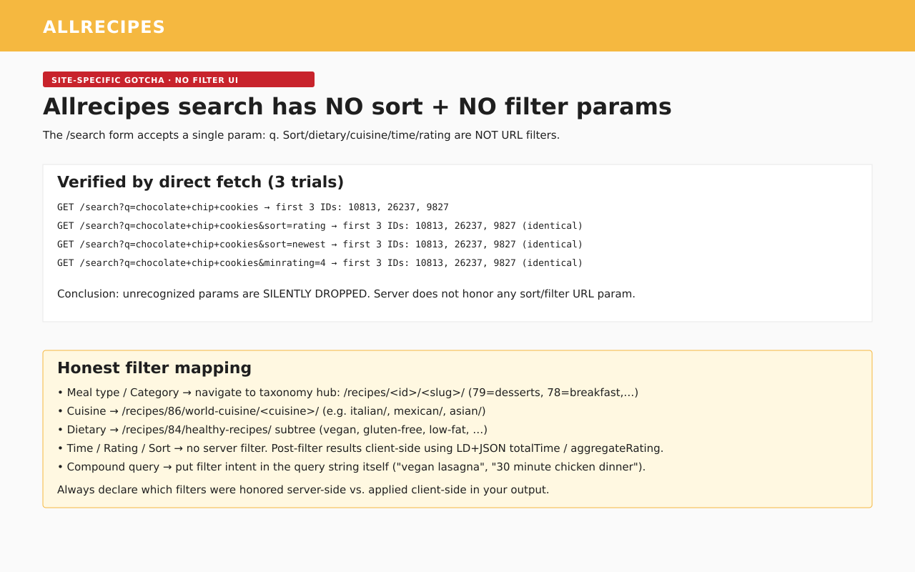Click the GET line containing 'minrating=4'
915x572 pixels.
(x=320, y=263)
